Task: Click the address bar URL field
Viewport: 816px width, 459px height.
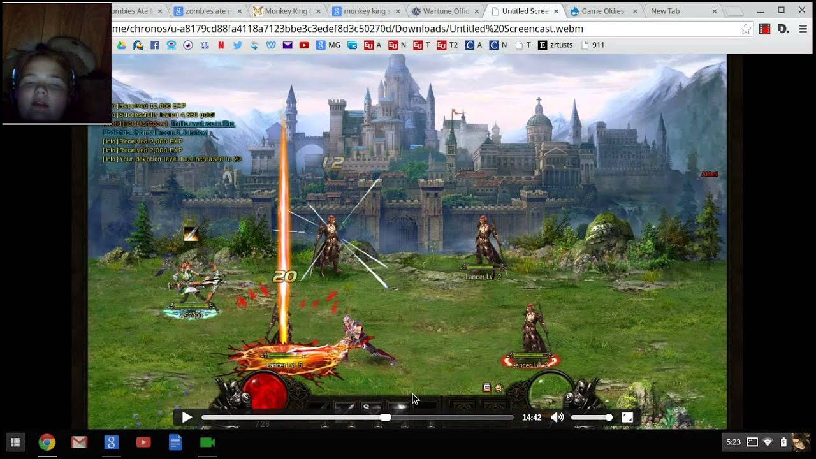Action: coord(424,29)
